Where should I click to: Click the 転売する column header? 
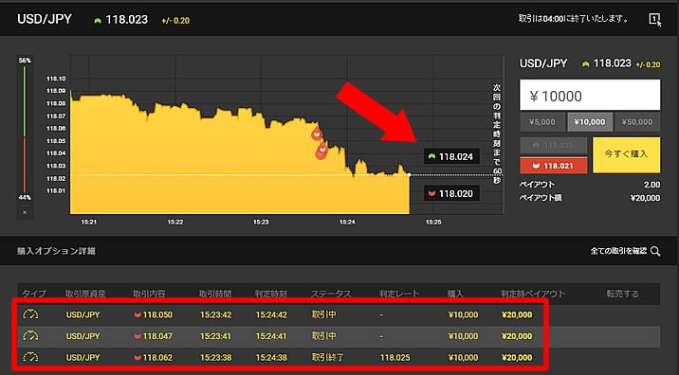click(x=622, y=294)
